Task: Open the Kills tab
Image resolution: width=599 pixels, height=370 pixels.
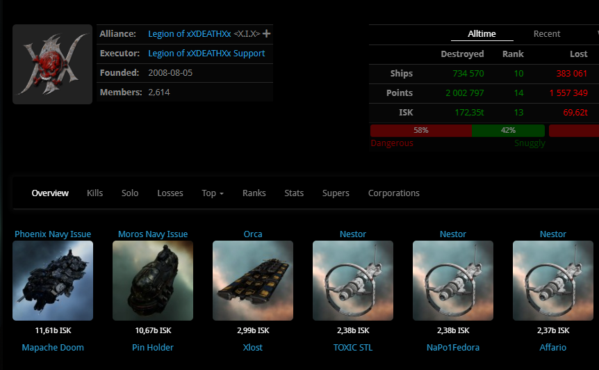Action: (95, 193)
